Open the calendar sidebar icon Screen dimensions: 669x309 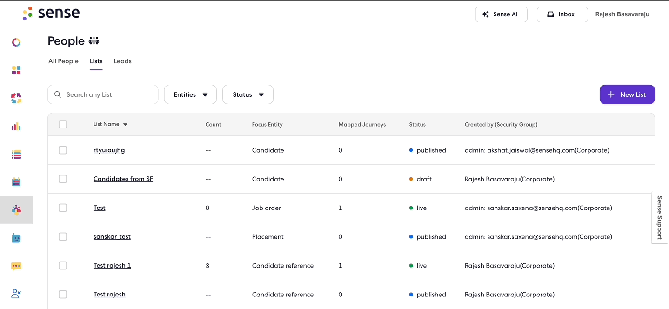tap(16, 182)
